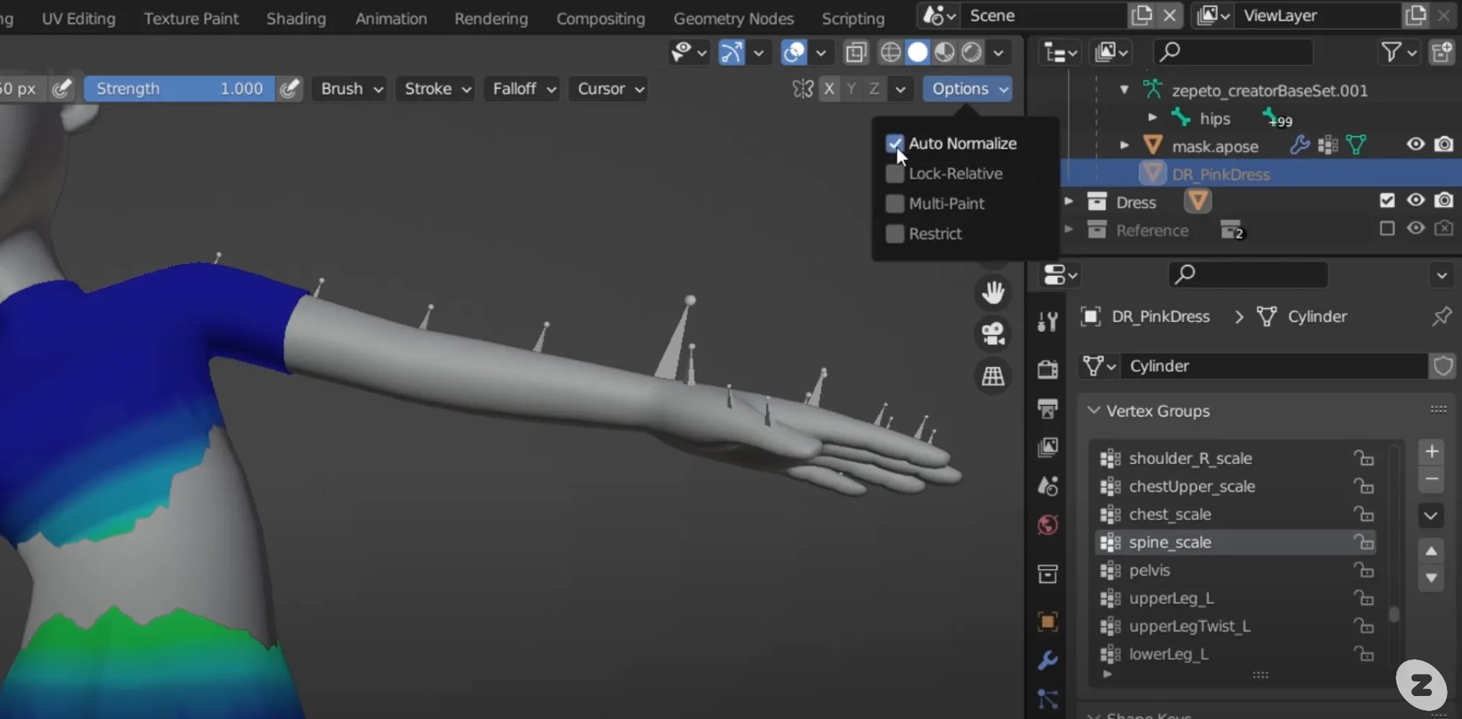Viewport: 1462px width, 719px height.
Task: Switch to solid viewport shading
Action: click(x=918, y=53)
